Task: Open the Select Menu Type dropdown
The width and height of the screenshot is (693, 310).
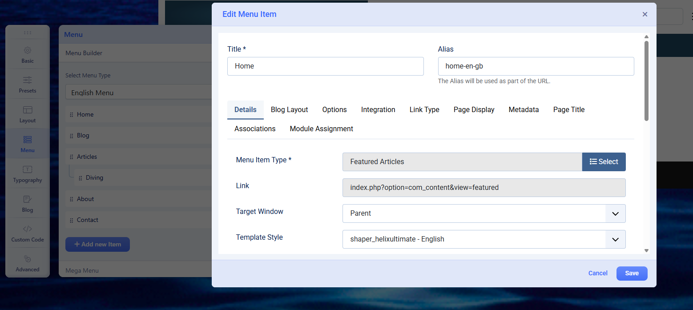Action: [x=138, y=93]
